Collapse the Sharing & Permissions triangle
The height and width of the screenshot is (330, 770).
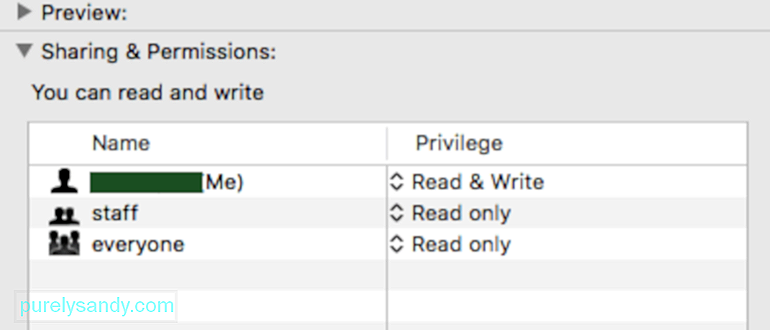24,50
